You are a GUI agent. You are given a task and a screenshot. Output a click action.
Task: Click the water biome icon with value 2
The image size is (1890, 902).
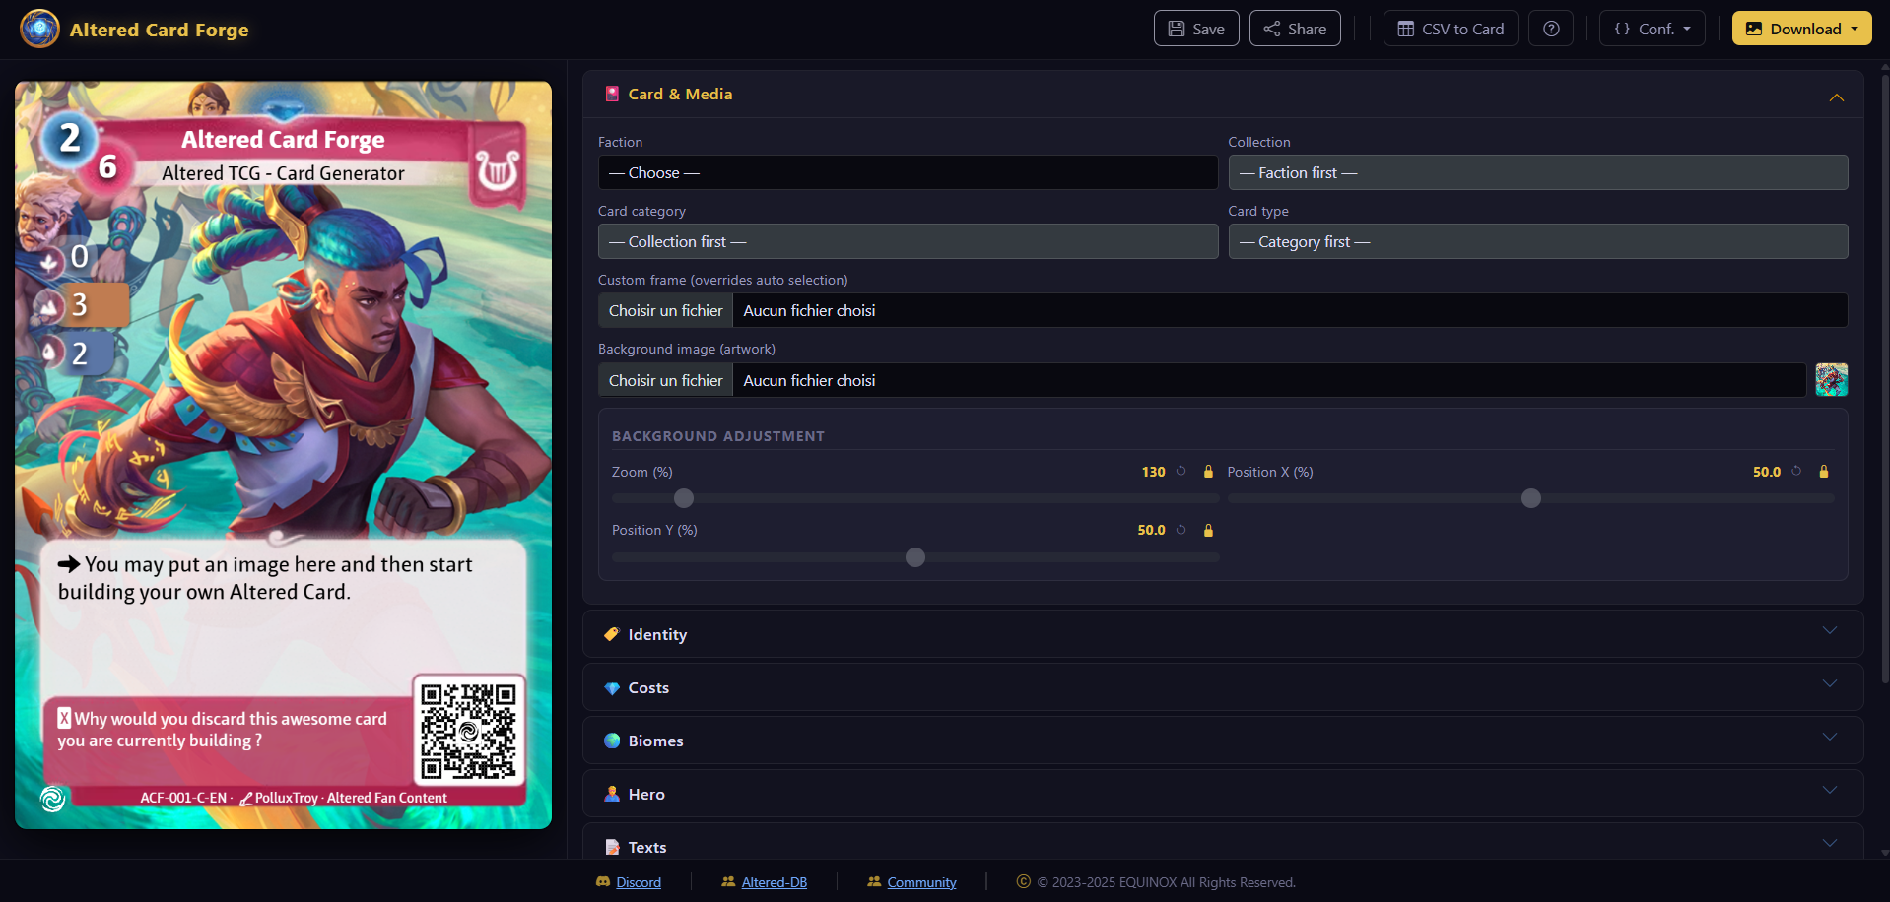click(x=49, y=353)
